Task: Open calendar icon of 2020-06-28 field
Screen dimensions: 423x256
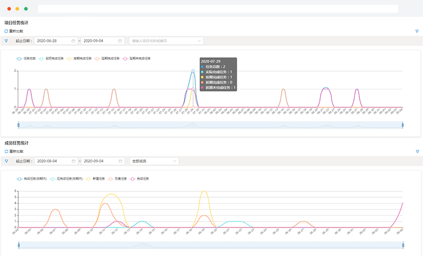Action: coord(73,41)
